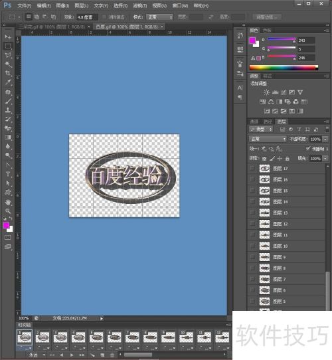Select the Clone Stamp tool
Viewport: 332px width, 360px height.
(8, 110)
